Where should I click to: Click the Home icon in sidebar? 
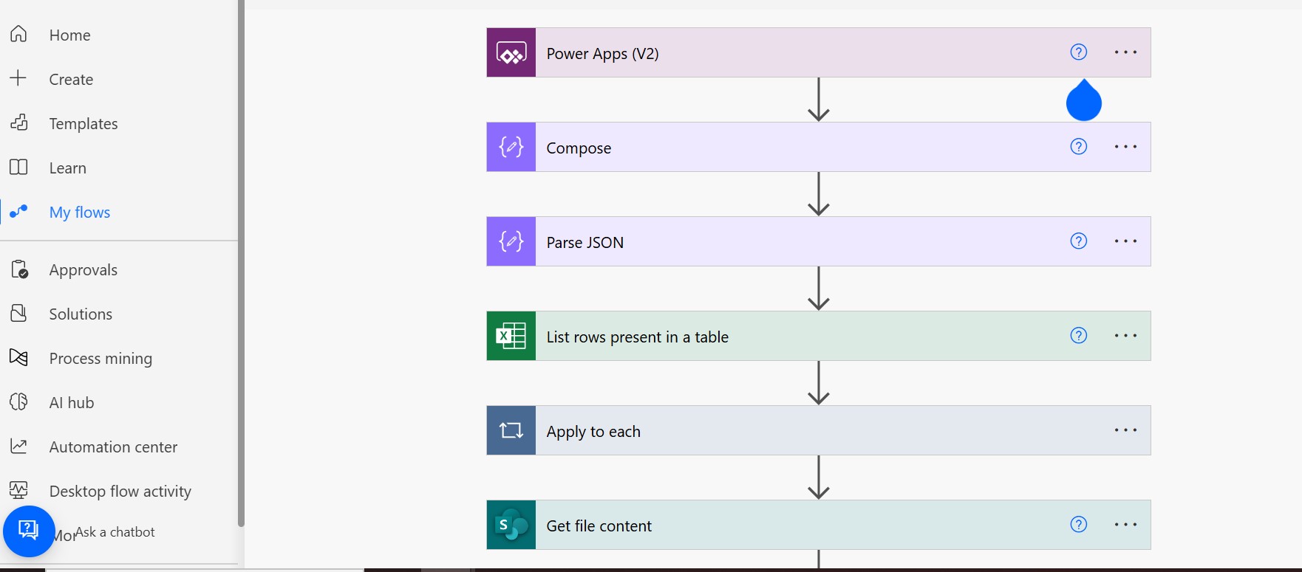click(18, 34)
